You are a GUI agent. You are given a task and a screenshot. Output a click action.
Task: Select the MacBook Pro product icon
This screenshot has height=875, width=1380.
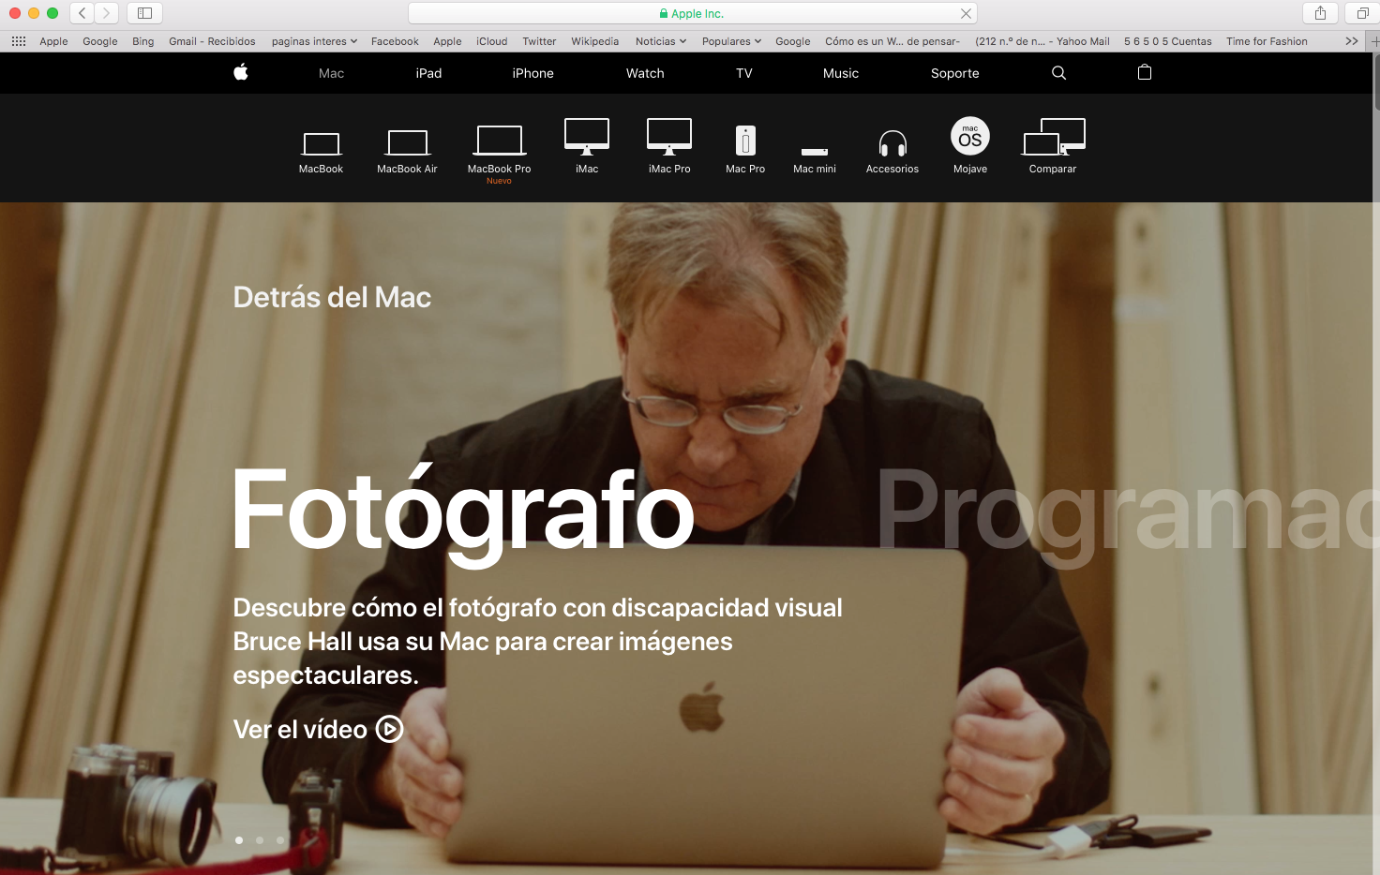(x=499, y=140)
